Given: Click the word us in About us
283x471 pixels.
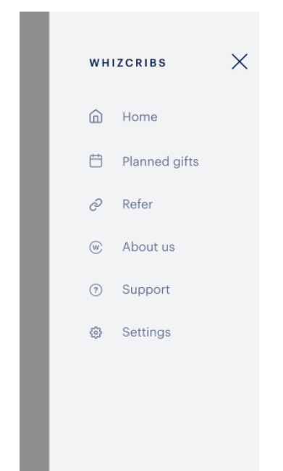Looking at the screenshot, I should pos(168,247).
